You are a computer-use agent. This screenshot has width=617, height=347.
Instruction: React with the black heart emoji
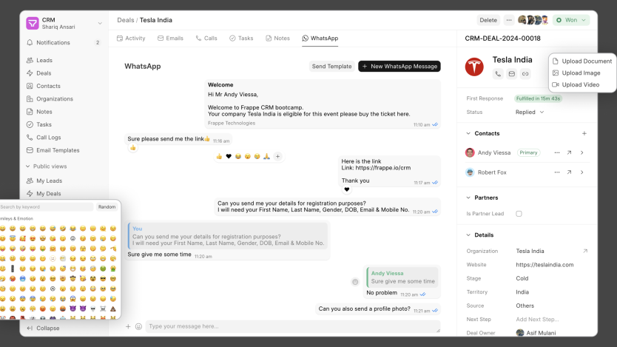[x=229, y=157]
